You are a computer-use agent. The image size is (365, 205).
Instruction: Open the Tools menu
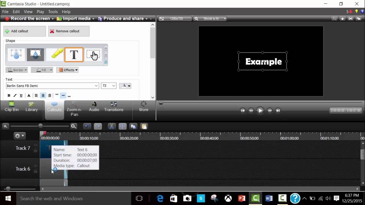point(53,12)
